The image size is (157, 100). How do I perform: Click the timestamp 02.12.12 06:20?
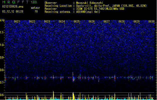tap(13, 11)
